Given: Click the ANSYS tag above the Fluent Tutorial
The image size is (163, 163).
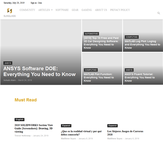Looking at the screenshot, I should (129, 70).
